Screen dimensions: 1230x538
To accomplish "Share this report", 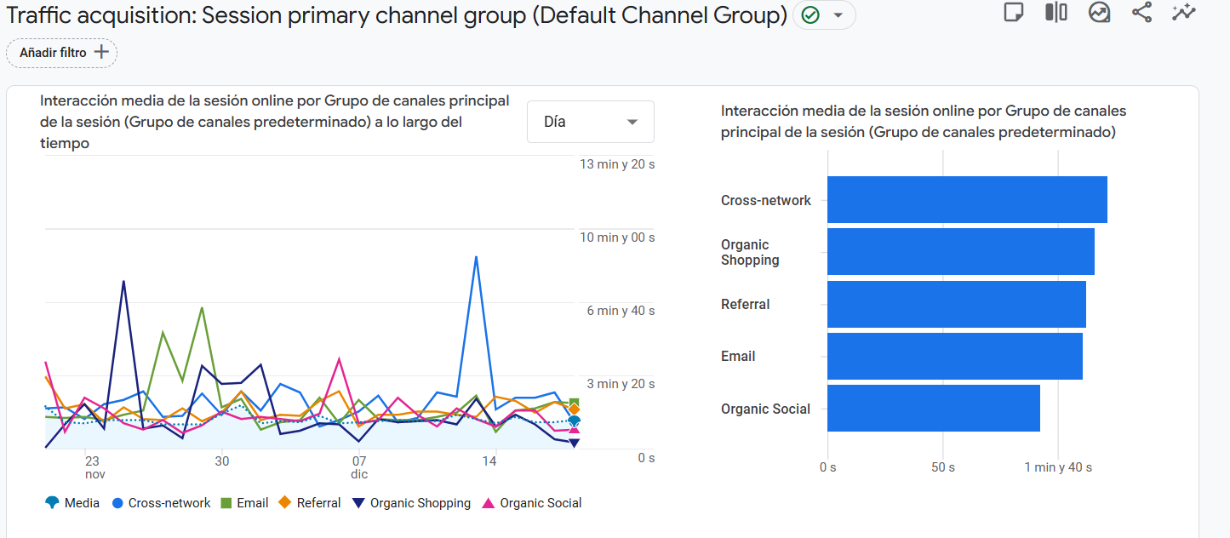I will click(1141, 13).
